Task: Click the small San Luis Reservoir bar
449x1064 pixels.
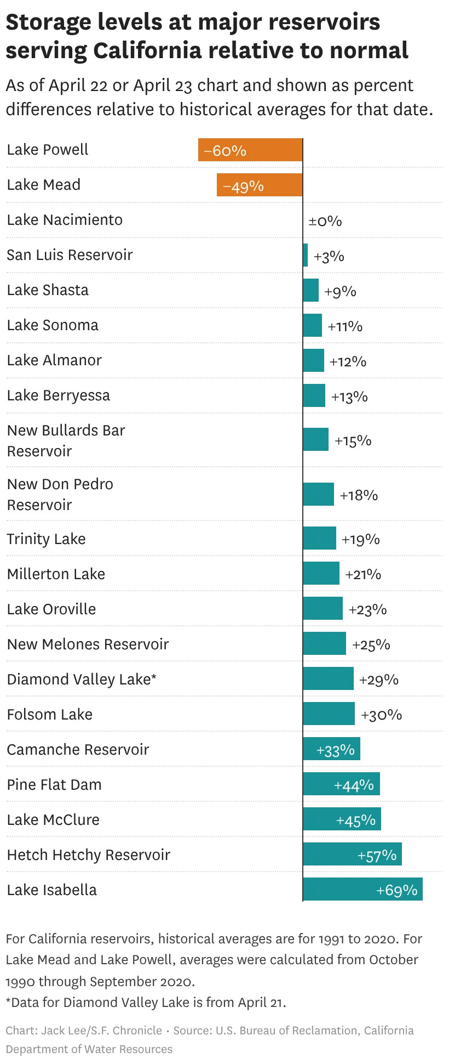Action: point(306,255)
